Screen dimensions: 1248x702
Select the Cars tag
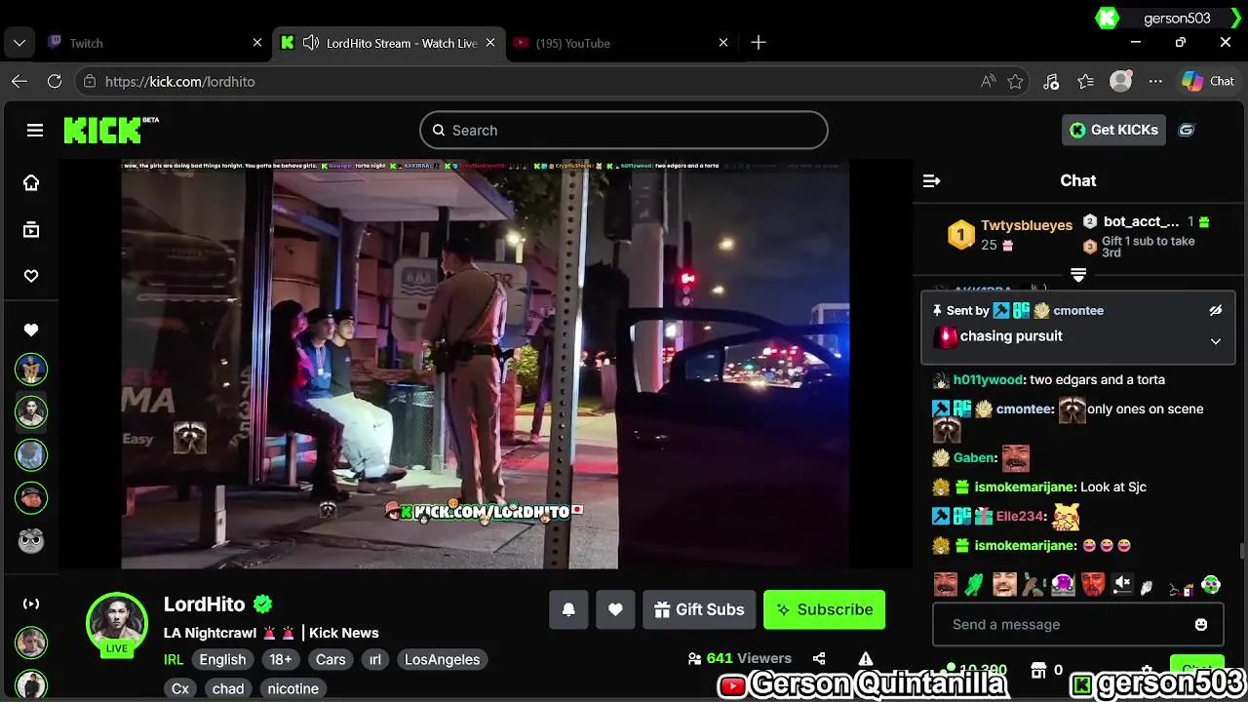[x=331, y=659]
